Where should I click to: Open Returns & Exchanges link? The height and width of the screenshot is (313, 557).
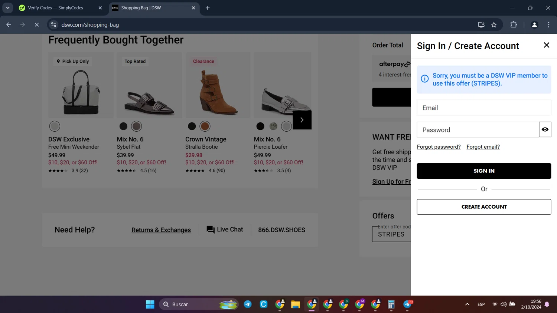pyautogui.click(x=161, y=230)
